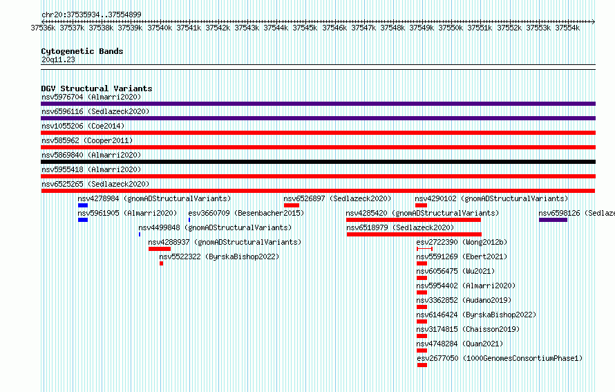Open nsv5961905 (Almarri2020) label
615x392 pixels.
tap(127, 213)
